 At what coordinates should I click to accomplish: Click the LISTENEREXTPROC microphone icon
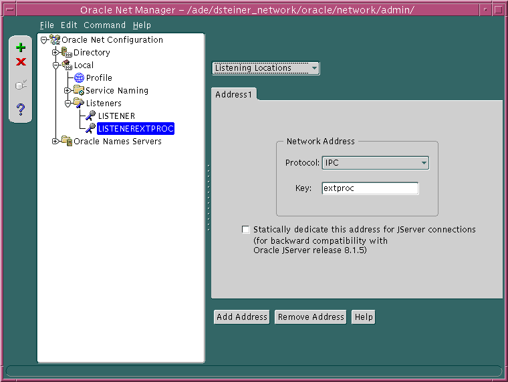click(91, 128)
